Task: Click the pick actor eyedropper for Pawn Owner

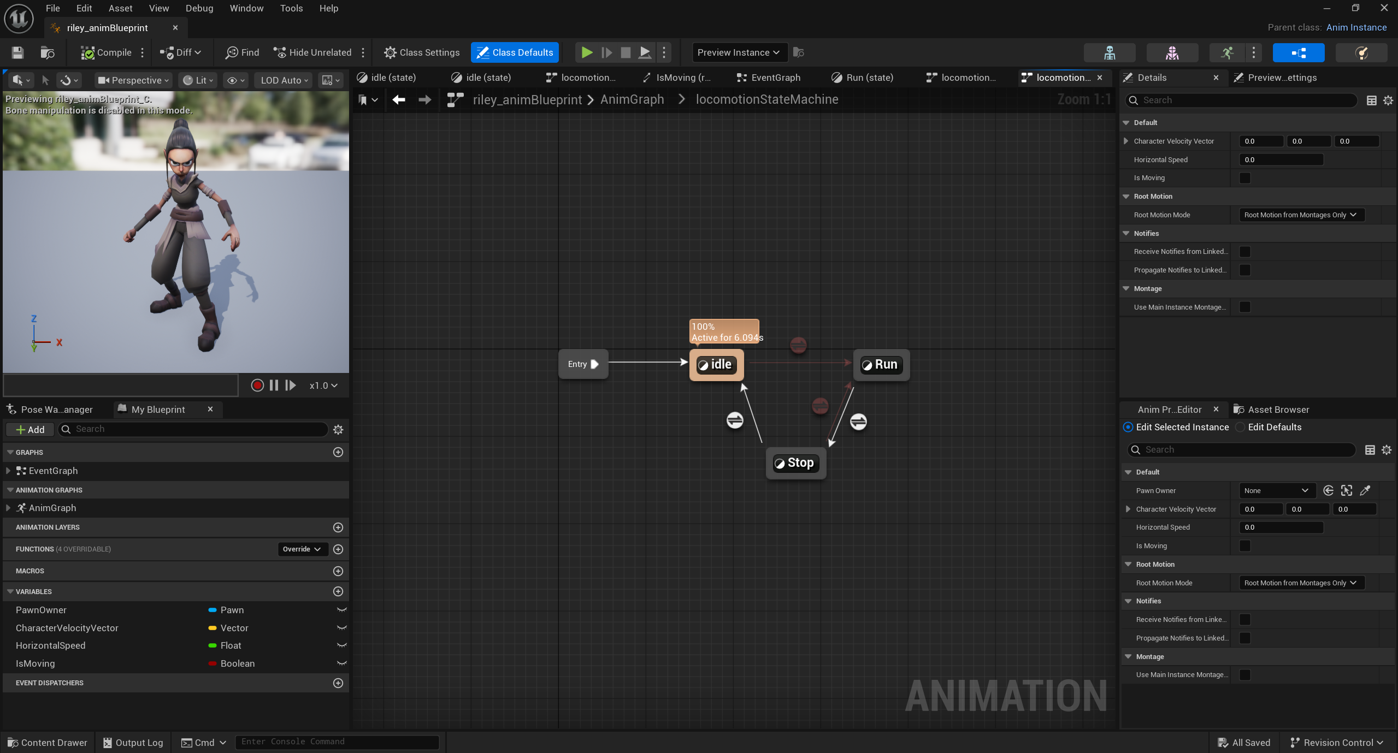Action: (1365, 490)
